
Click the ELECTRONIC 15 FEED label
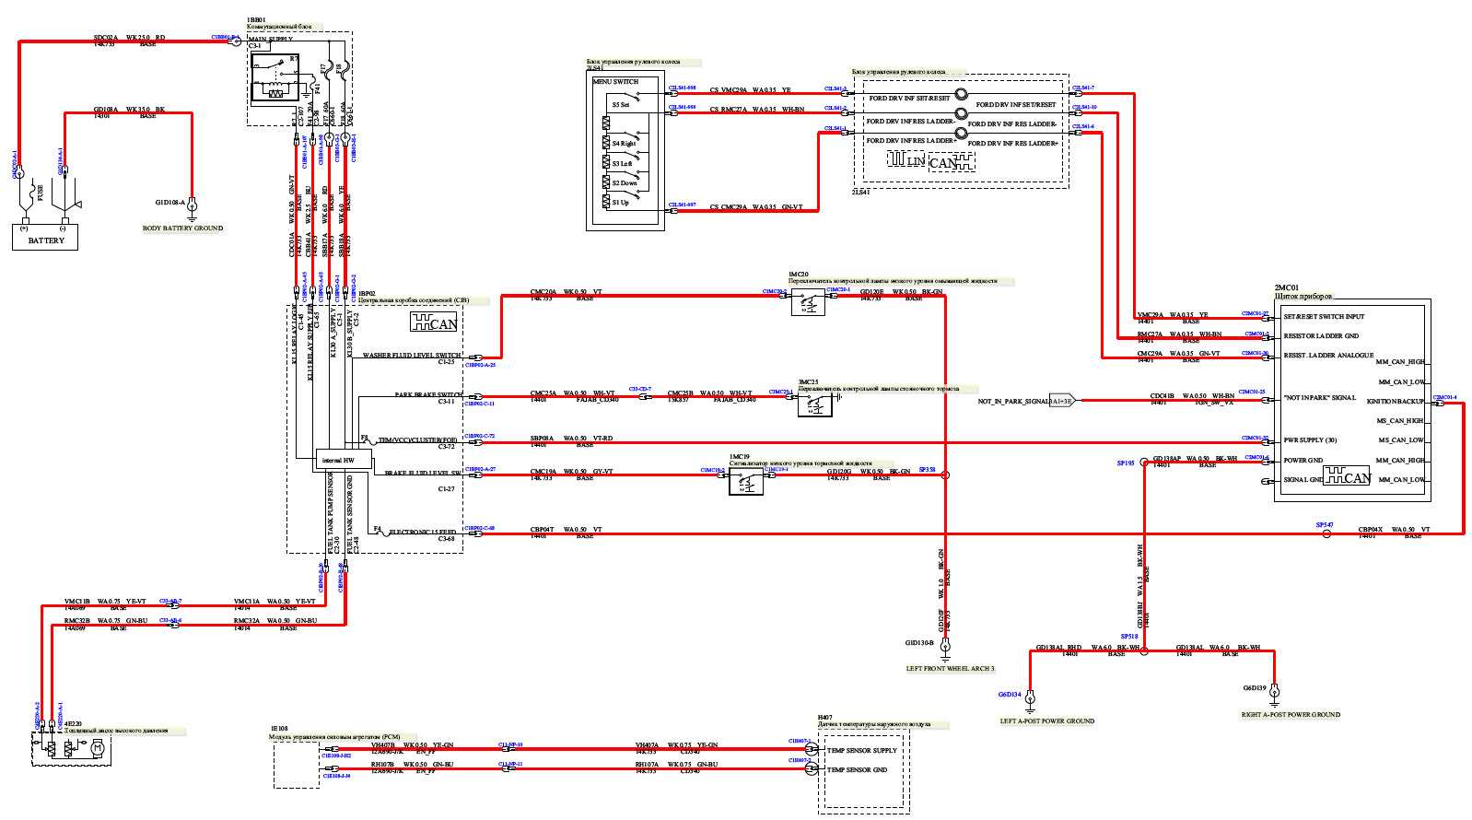tap(422, 532)
